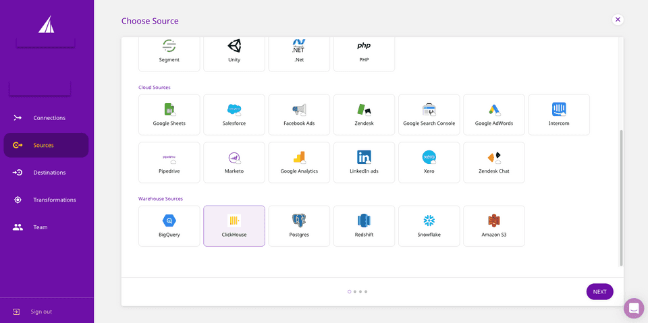This screenshot has width=648, height=323.
Task: Choose the LinkedIn ads source
Action: point(364,163)
